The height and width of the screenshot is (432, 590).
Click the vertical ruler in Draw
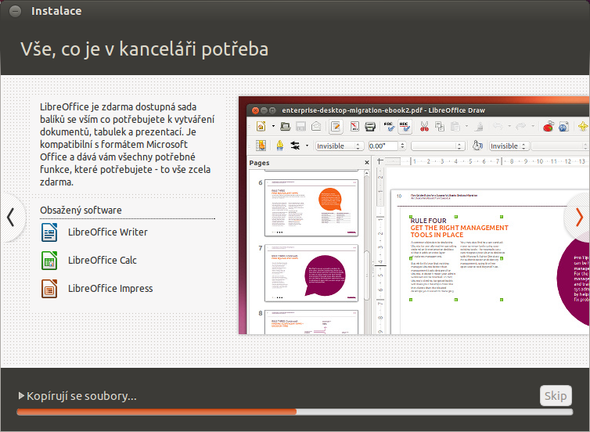coord(380,250)
